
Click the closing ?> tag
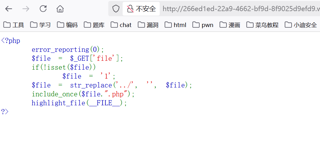[5, 112]
